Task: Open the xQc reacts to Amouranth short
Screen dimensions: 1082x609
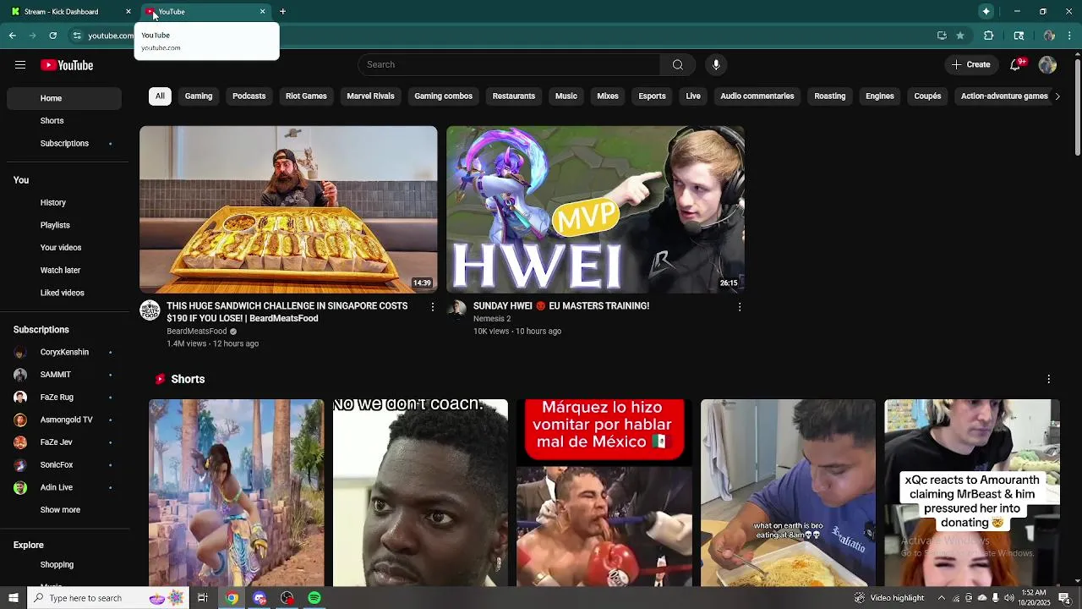Action: pos(972,493)
